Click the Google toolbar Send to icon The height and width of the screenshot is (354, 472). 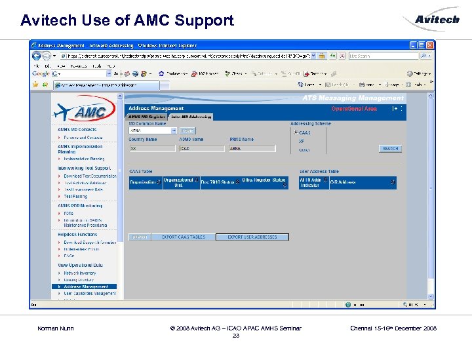click(x=306, y=73)
